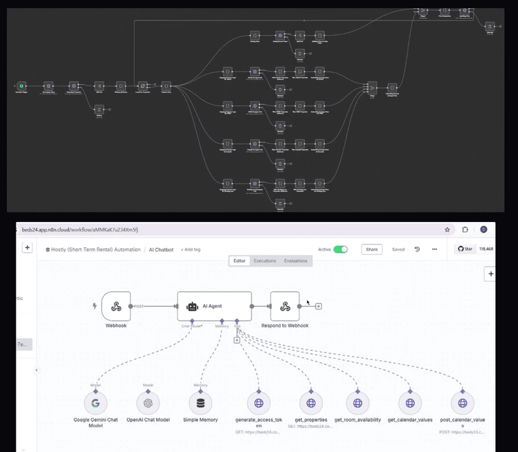Open the Webhook trigger node
This screenshot has height=452, width=518.
click(116, 306)
